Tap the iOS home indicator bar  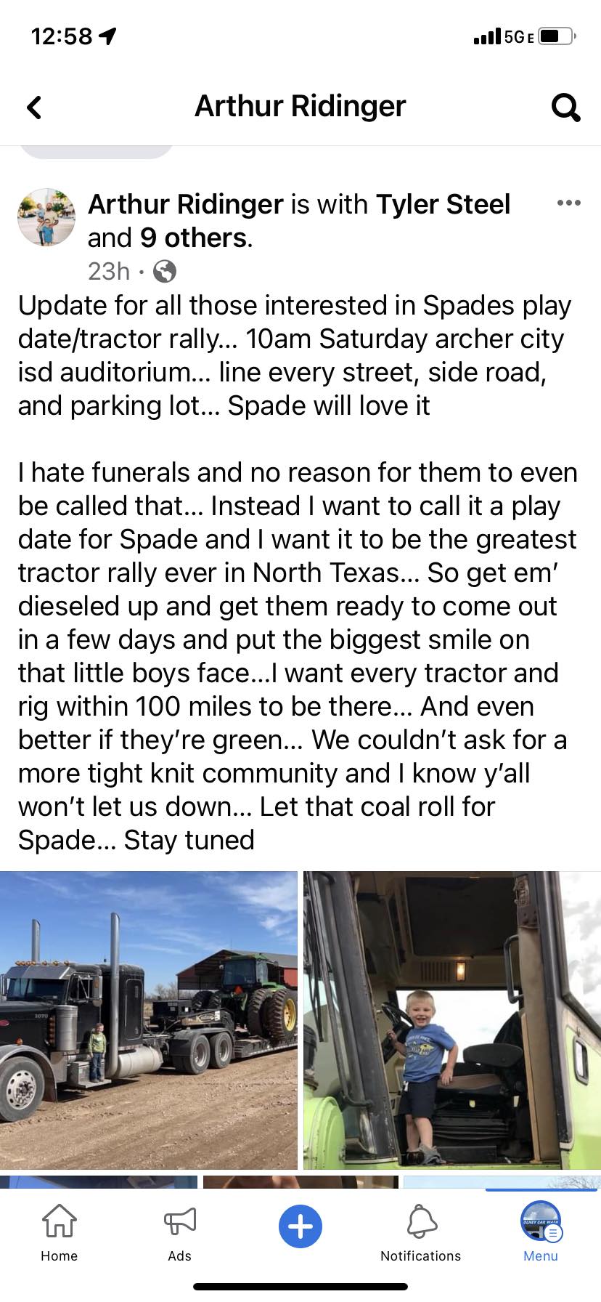300,1286
